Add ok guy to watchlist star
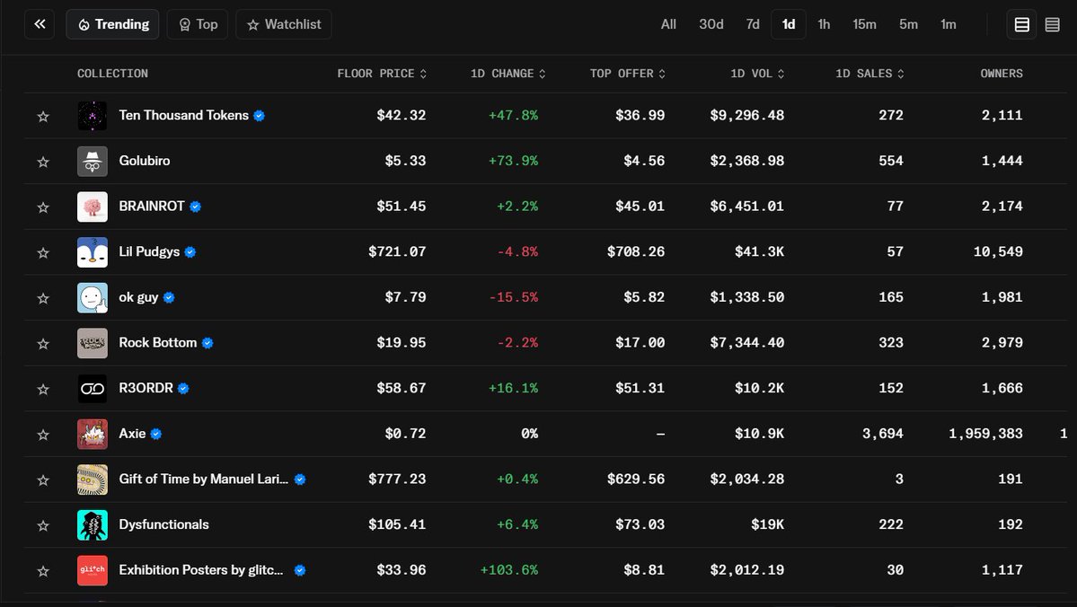This screenshot has height=607, width=1077. coord(43,298)
